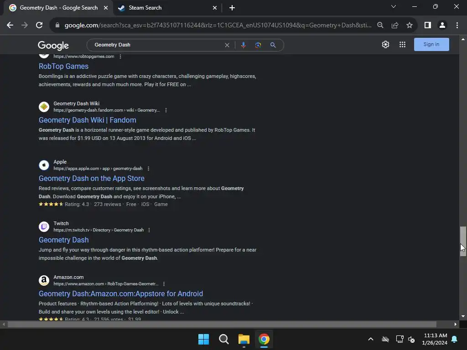Image resolution: width=467 pixels, height=350 pixels.
Task: Click m.twitch.tv Directory breadcrumb text
Action: tap(99, 230)
